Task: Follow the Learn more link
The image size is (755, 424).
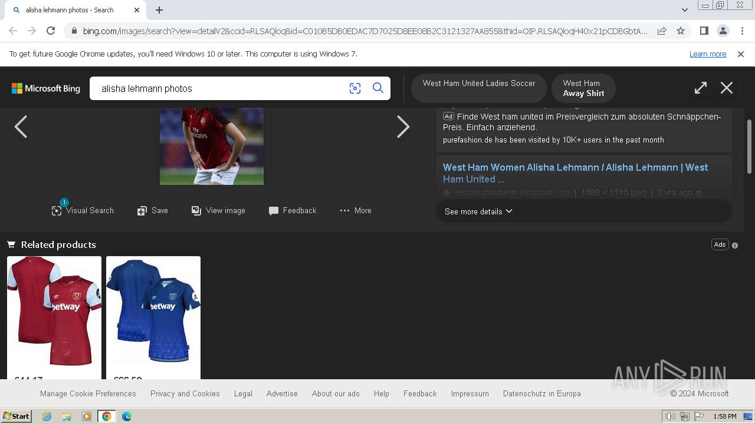Action: [x=708, y=54]
